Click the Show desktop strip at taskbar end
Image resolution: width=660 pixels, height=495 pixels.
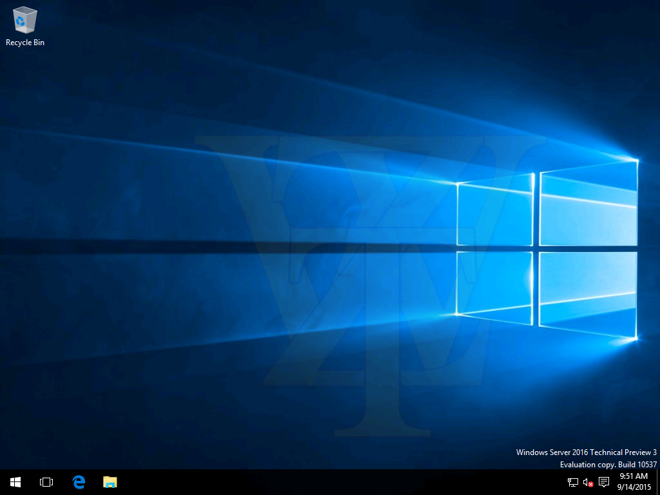[x=657, y=482]
